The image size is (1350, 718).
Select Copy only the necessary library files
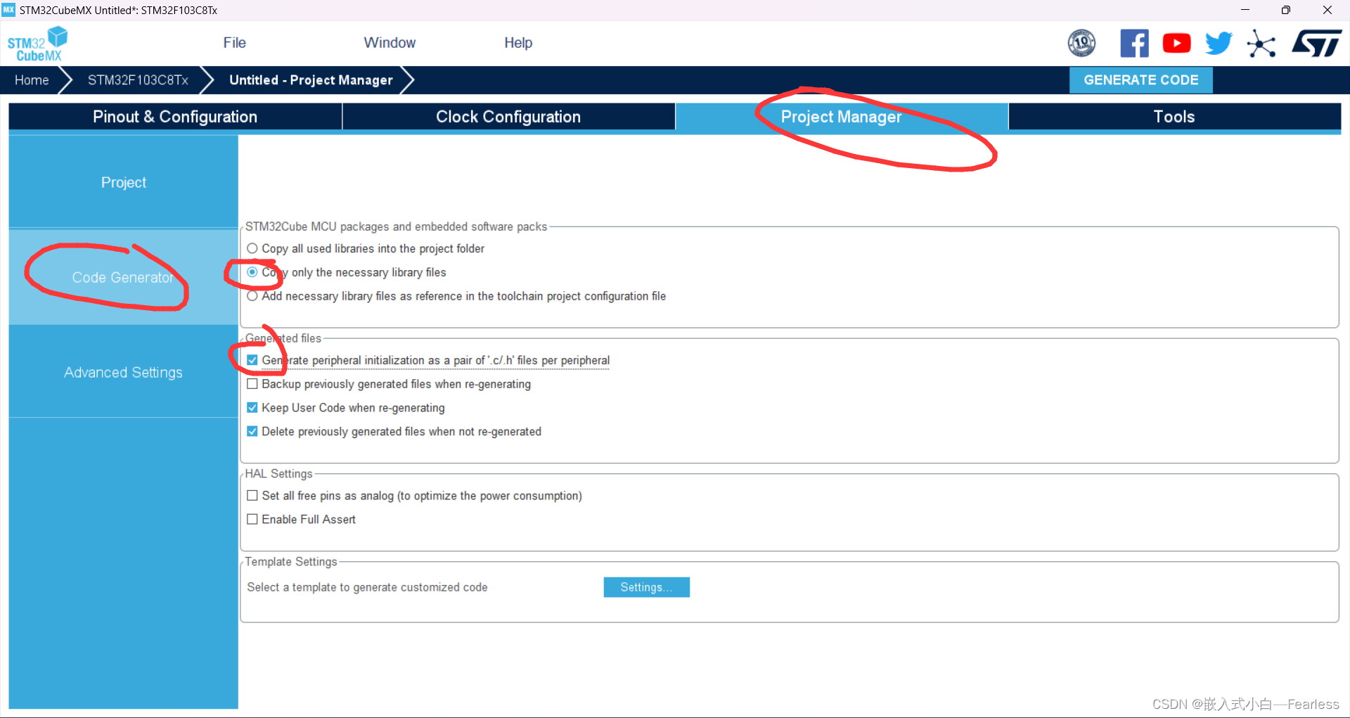(252, 272)
